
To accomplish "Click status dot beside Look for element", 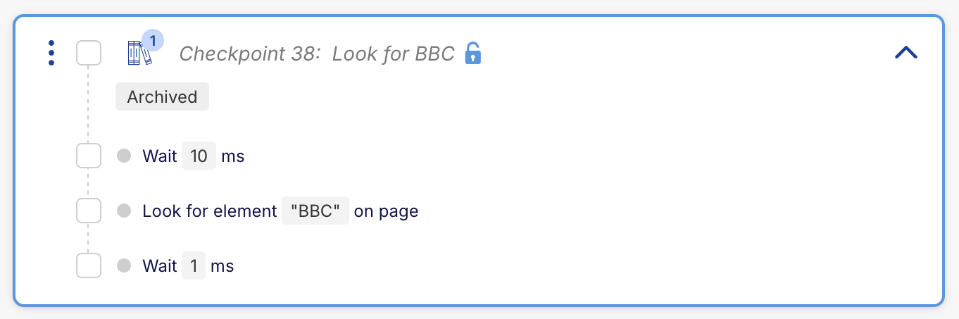I will pyautogui.click(x=124, y=211).
